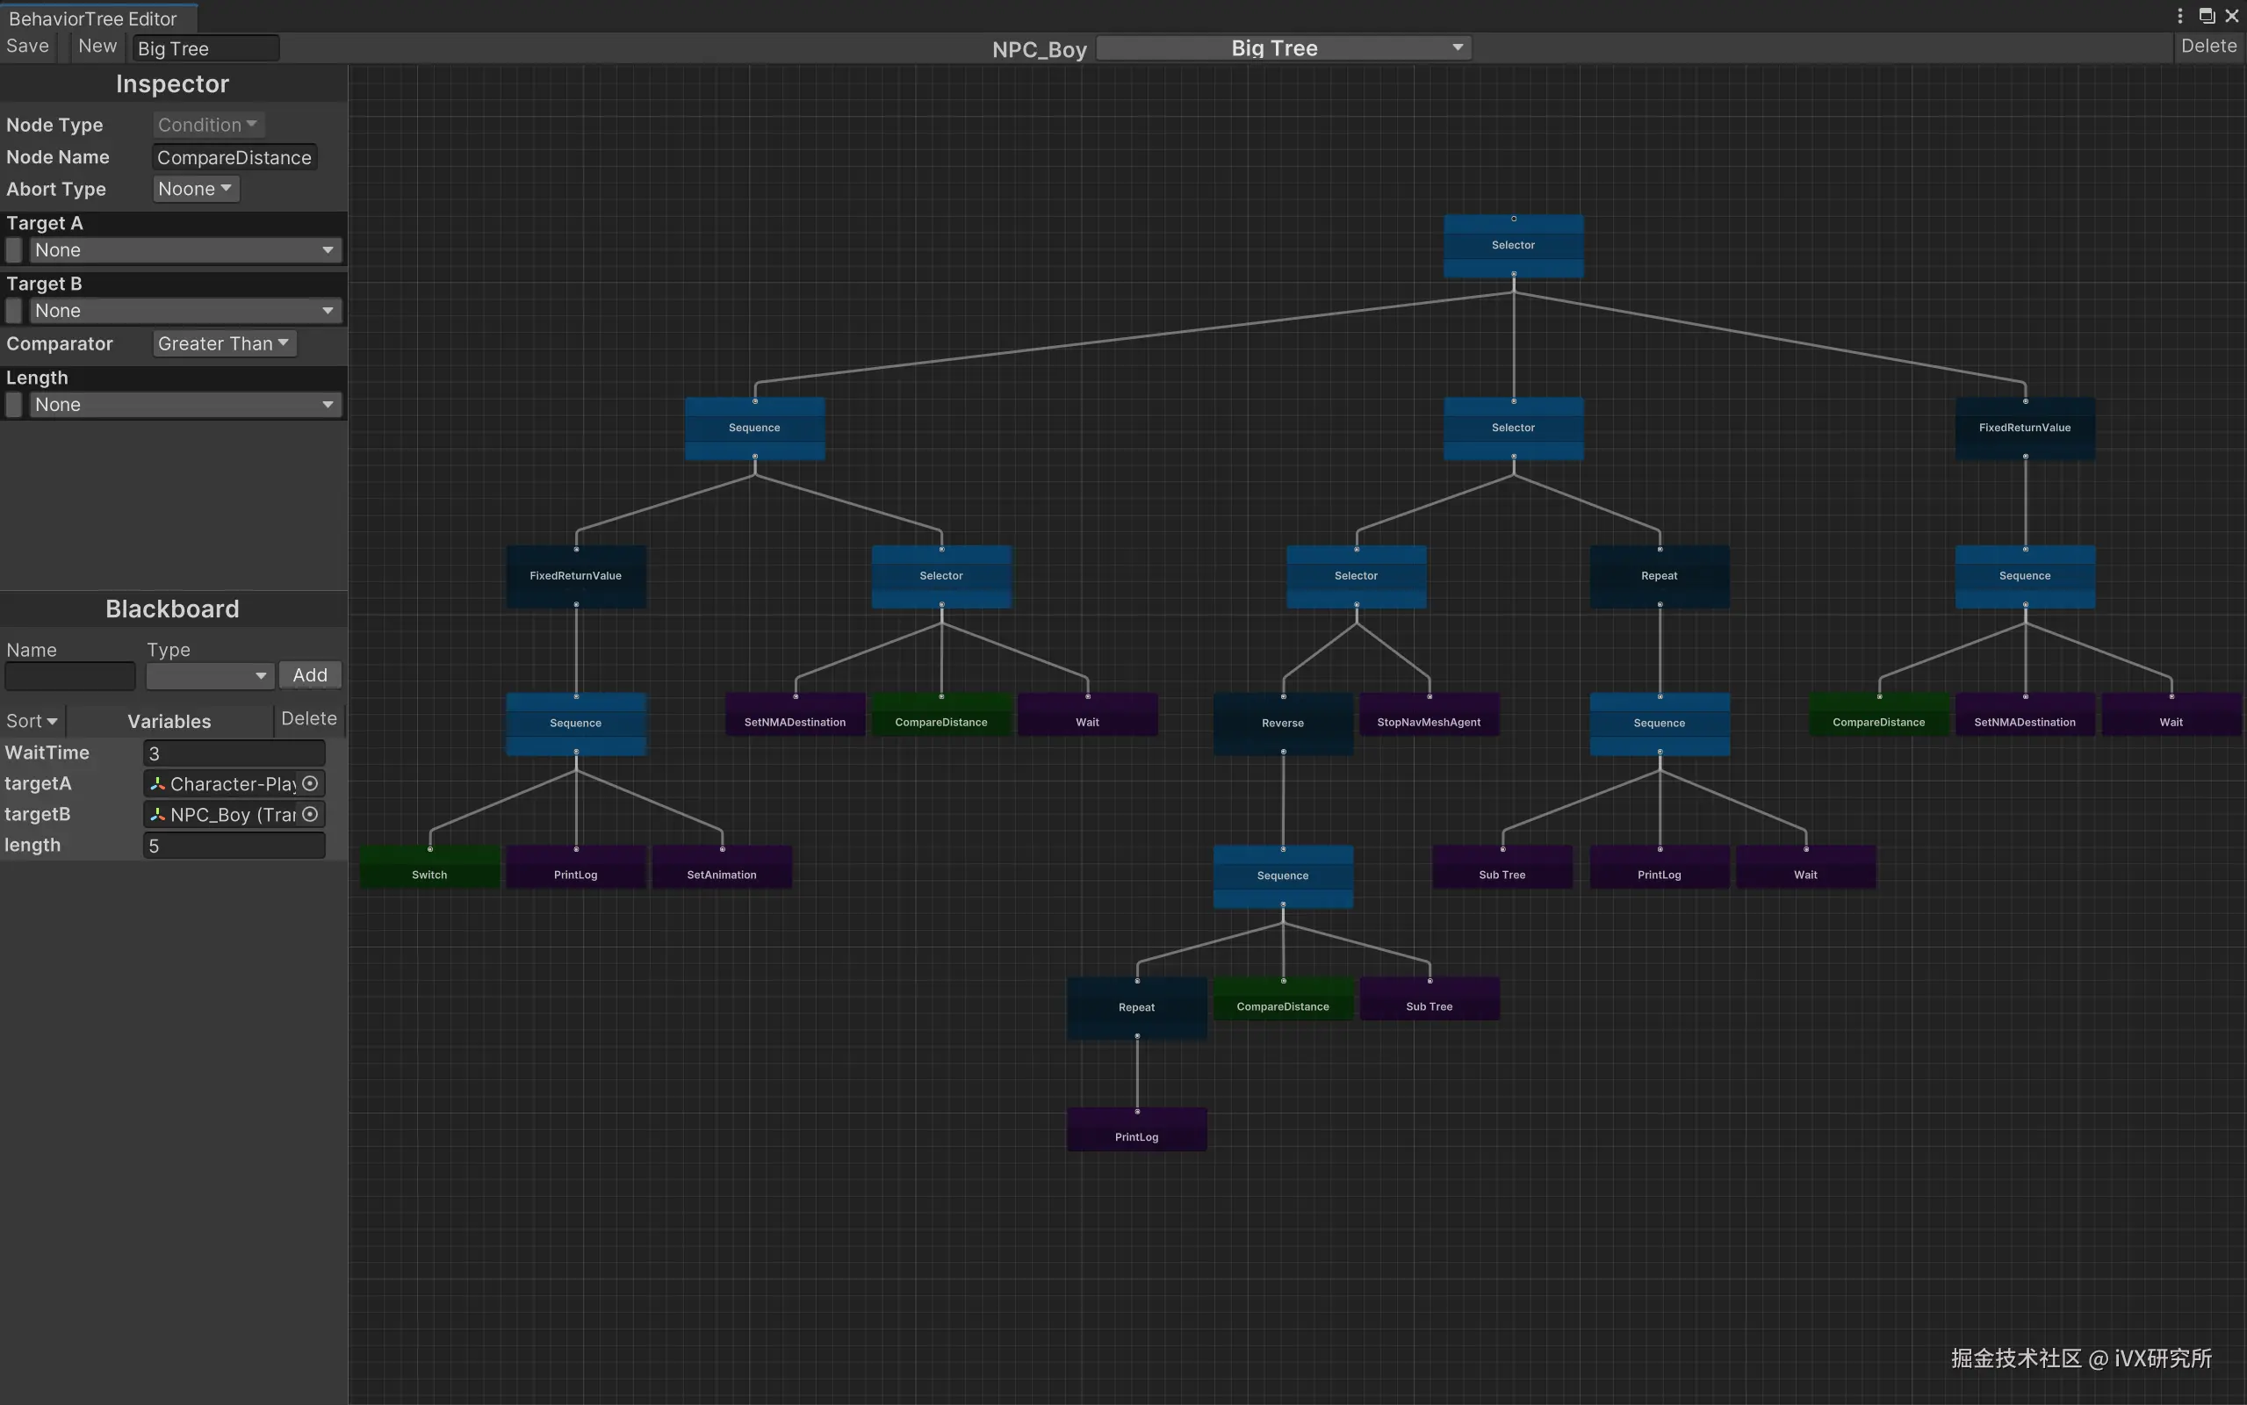Toggle Length blackboard checkbox

(x=14, y=404)
